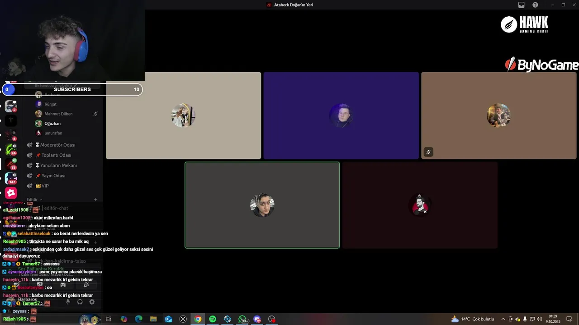This screenshot has width=579, height=325.
Task: Click the dark red participant tile
Action: pos(420,205)
